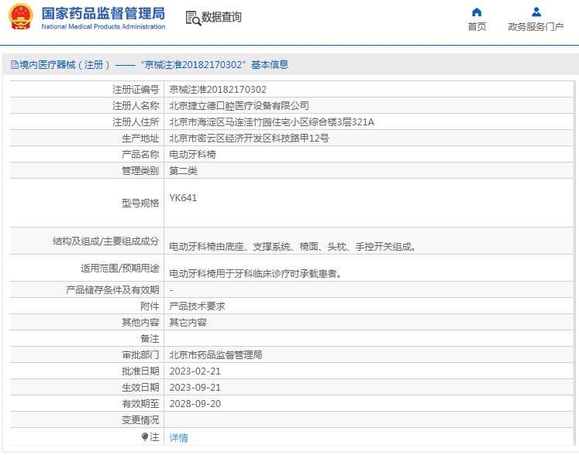
Task: Click the national emblem logo
Action: (21, 16)
